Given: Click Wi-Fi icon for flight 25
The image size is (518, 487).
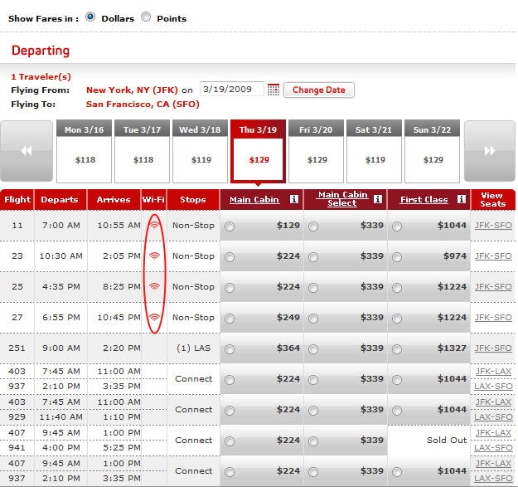Looking at the screenshot, I should point(154,287).
